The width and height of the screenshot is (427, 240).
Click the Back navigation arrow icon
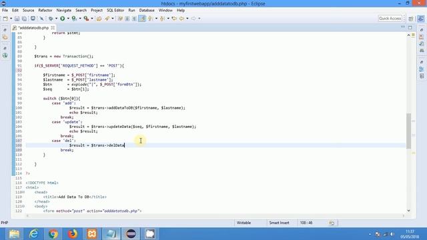[x=181, y=19]
